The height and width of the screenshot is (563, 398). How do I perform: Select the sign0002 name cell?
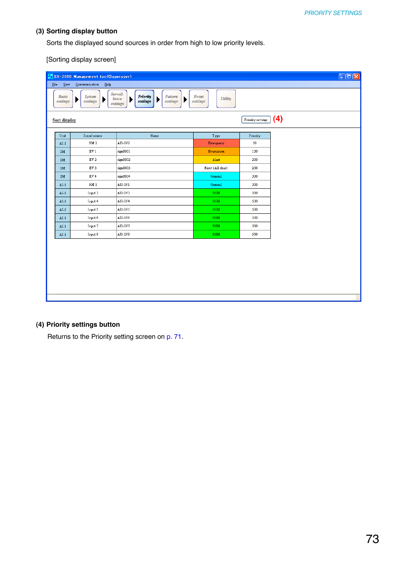point(155,160)
